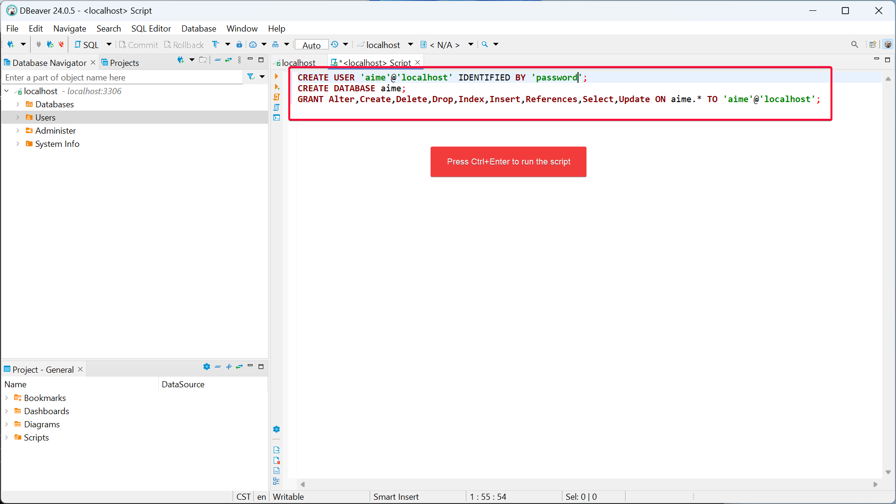
Task: Toggle Link with Editor in Database Navigator
Action: (x=228, y=60)
